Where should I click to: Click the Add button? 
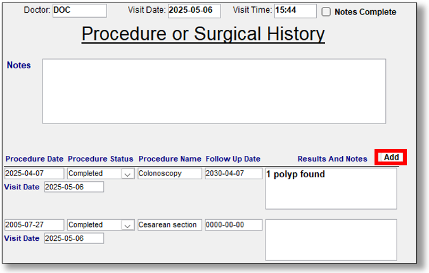391,157
